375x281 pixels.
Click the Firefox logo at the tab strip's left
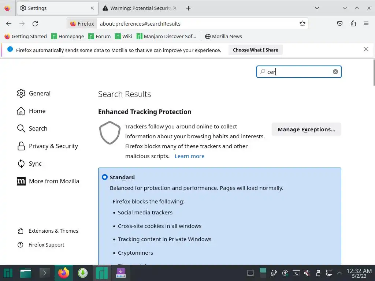pos(7,8)
